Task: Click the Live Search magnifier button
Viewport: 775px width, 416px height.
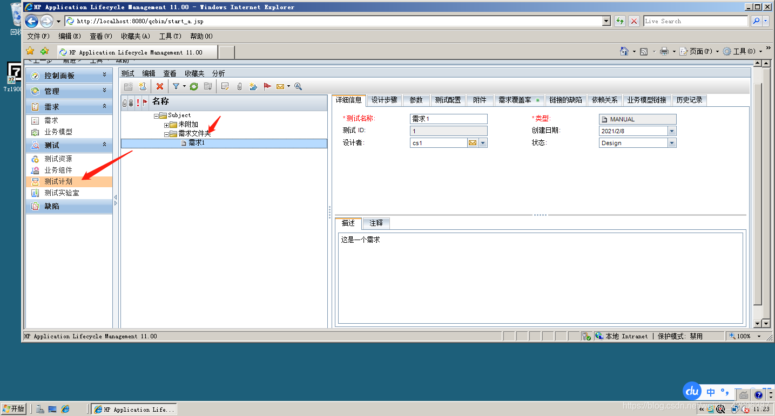Action: click(x=757, y=21)
